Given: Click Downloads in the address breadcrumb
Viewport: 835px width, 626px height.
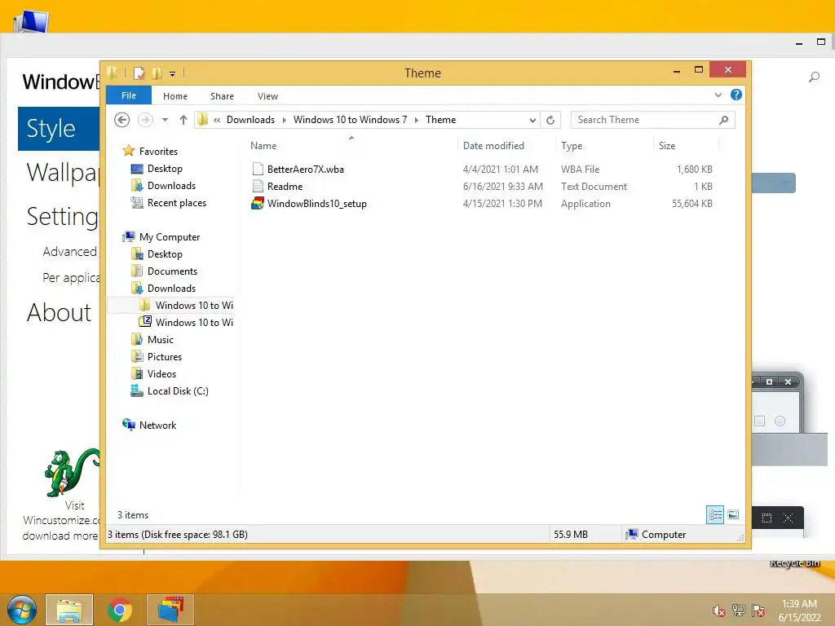Looking at the screenshot, I should tap(250, 120).
